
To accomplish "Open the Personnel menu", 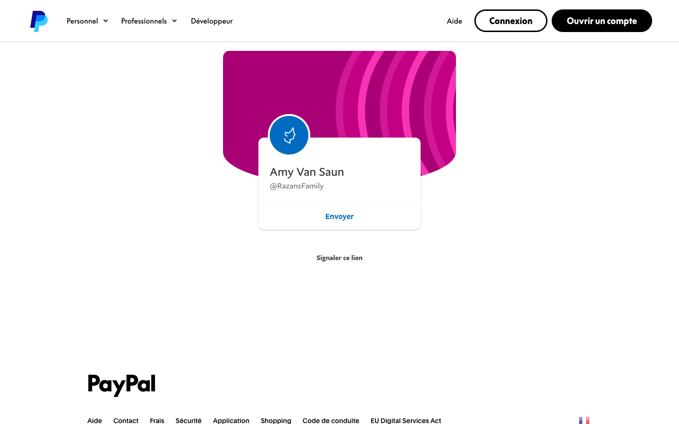I will 83,21.
